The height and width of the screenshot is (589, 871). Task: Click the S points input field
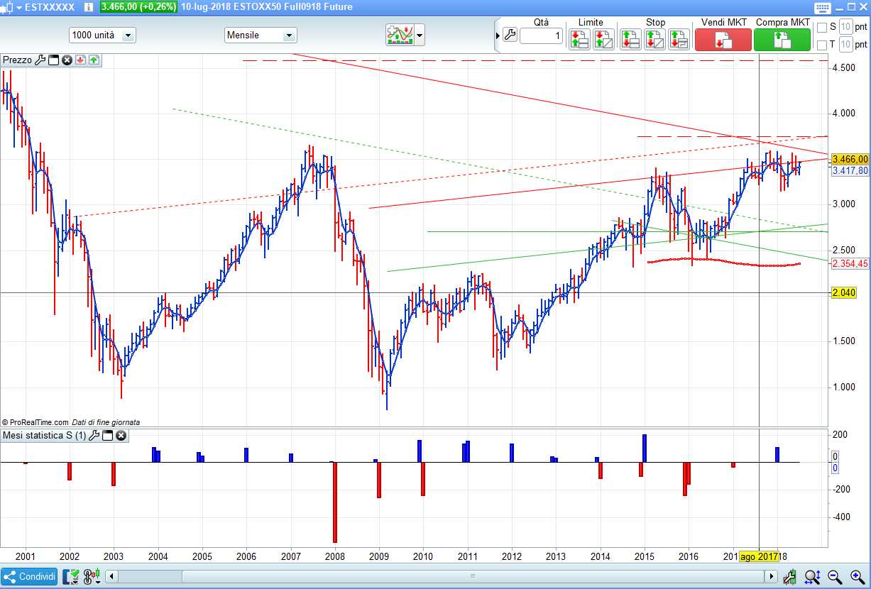click(845, 27)
